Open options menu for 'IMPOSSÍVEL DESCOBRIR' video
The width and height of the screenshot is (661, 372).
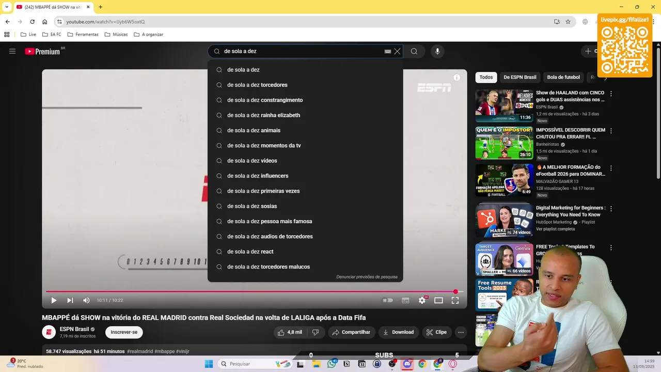611,131
